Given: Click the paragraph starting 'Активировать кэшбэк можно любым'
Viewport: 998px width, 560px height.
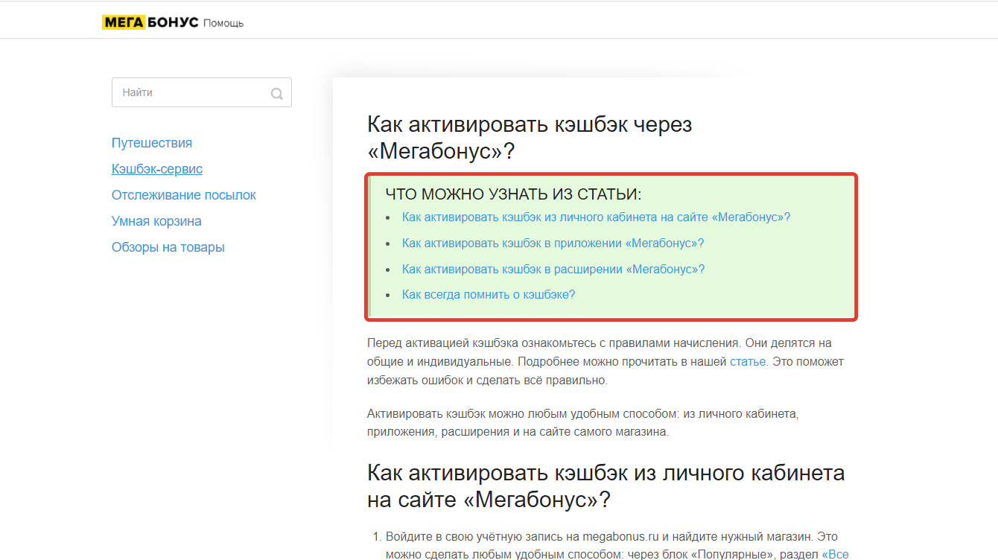Looking at the screenshot, I should point(583,422).
